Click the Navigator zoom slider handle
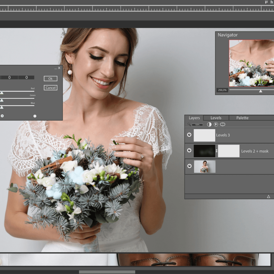 point(261,91)
